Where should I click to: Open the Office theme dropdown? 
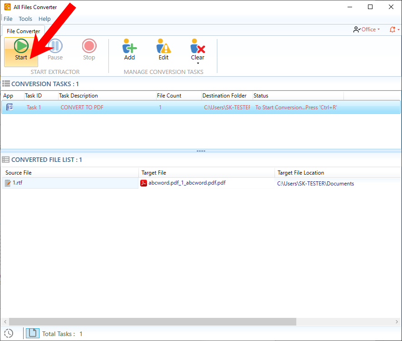366,29
